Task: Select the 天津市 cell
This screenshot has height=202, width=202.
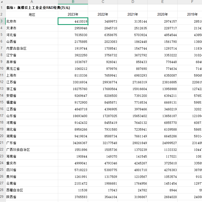Action: click(x=32, y=28)
